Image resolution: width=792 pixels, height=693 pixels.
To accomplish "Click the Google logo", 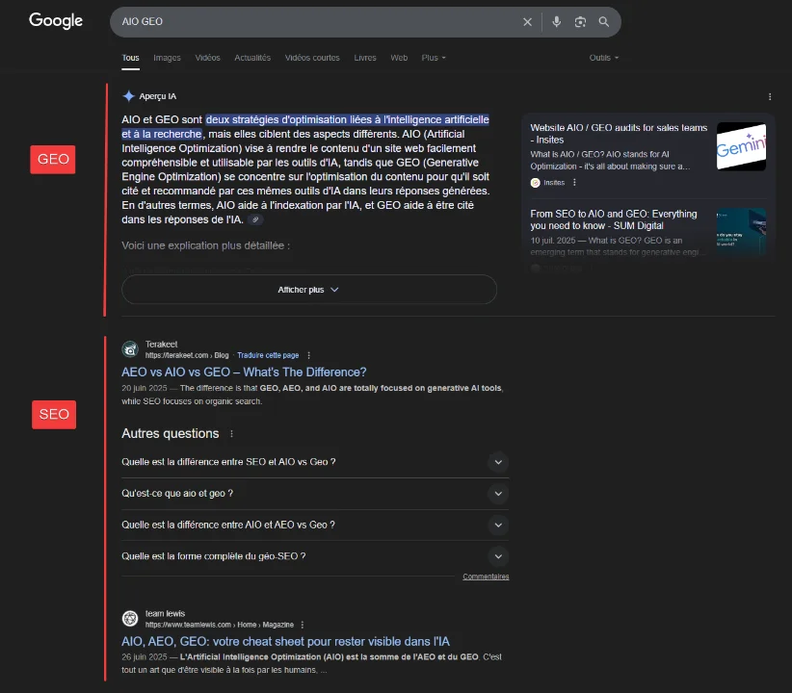I will [55, 20].
